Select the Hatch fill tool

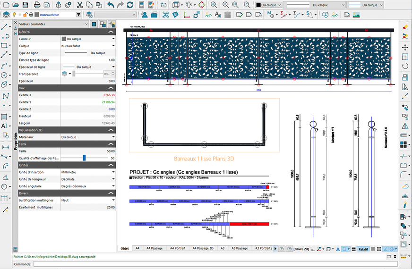[x=5, y=116]
